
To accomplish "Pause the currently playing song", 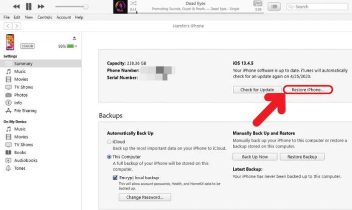I will 29,7.
